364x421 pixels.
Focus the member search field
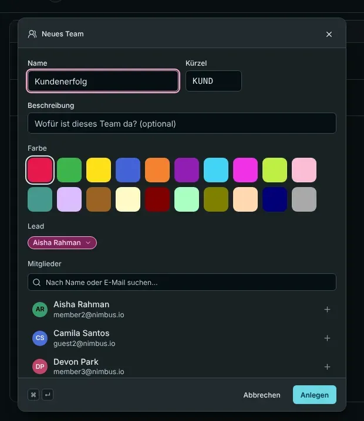coord(182,282)
